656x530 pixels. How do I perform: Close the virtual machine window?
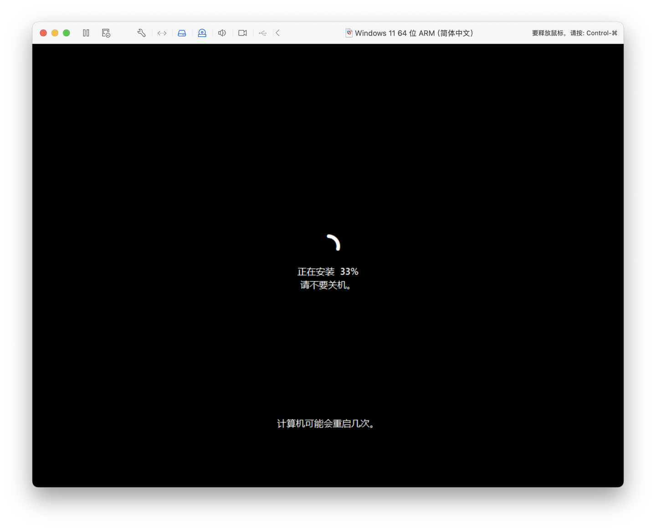click(x=43, y=33)
